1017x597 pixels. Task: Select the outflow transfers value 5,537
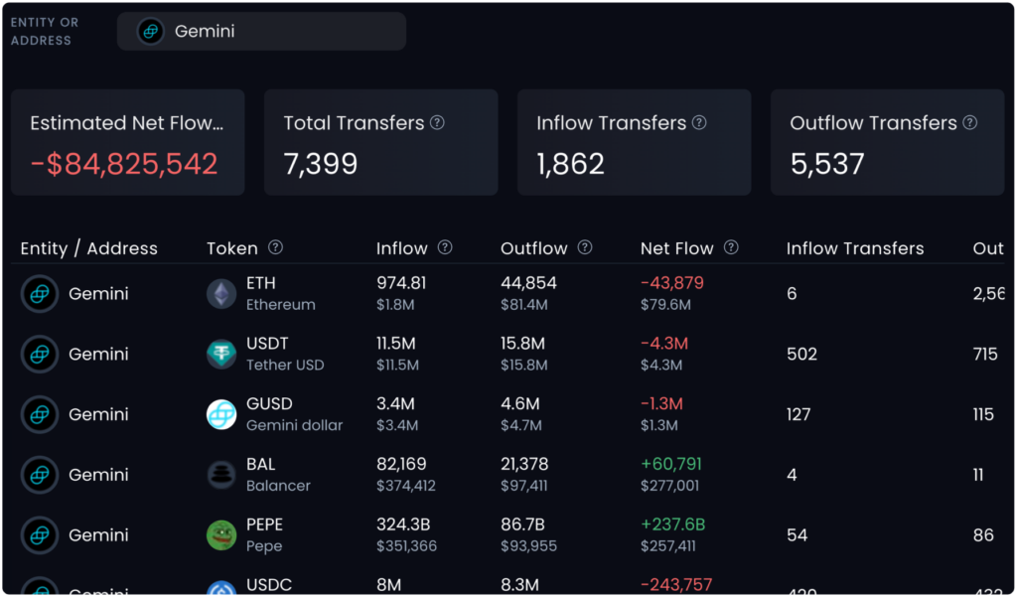click(827, 164)
